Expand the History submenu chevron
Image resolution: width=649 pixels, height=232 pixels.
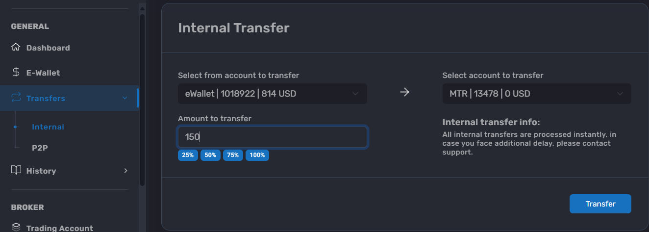pyautogui.click(x=125, y=171)
